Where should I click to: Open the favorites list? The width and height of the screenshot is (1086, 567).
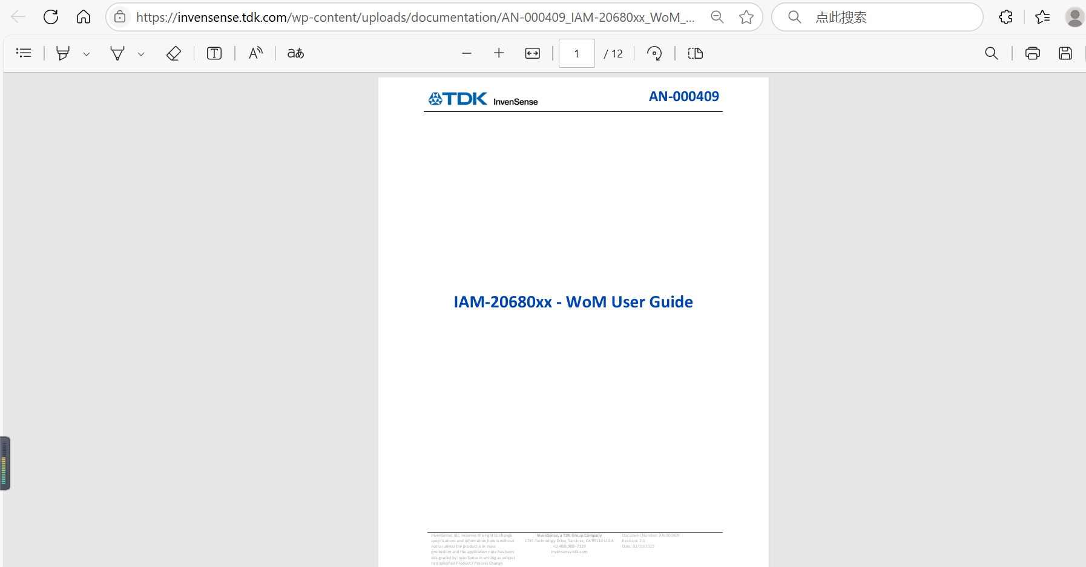pos(1042,17)
